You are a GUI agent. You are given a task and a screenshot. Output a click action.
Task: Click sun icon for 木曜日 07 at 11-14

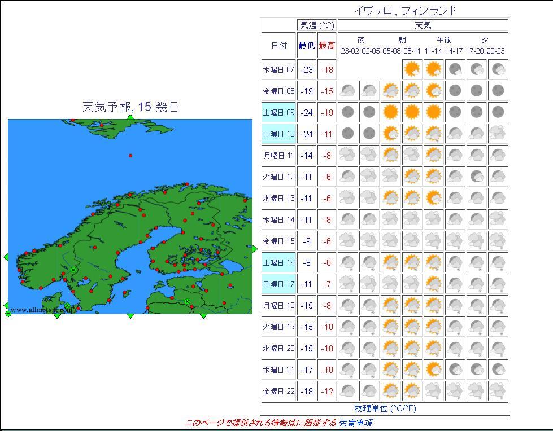pos(433,69)
